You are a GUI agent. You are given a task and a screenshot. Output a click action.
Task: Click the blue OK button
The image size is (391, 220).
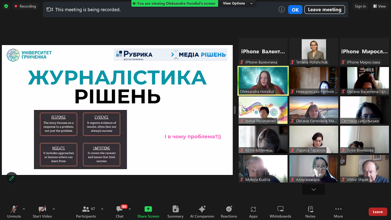(295, 10)
